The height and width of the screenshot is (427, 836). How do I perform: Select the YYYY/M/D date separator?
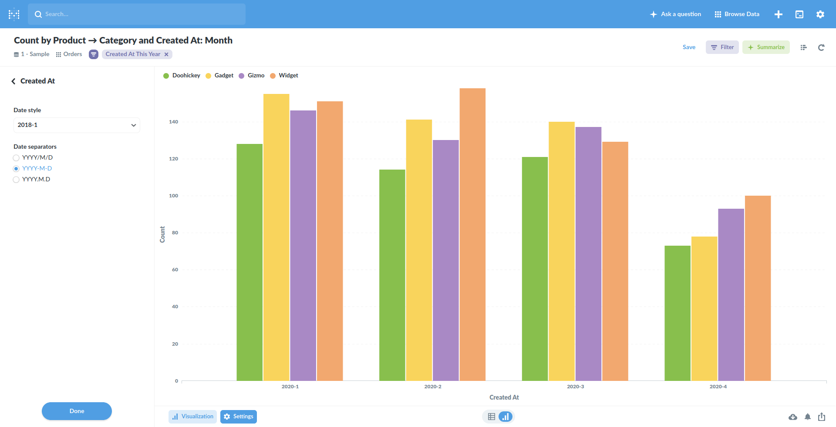[x=16, y=157]
